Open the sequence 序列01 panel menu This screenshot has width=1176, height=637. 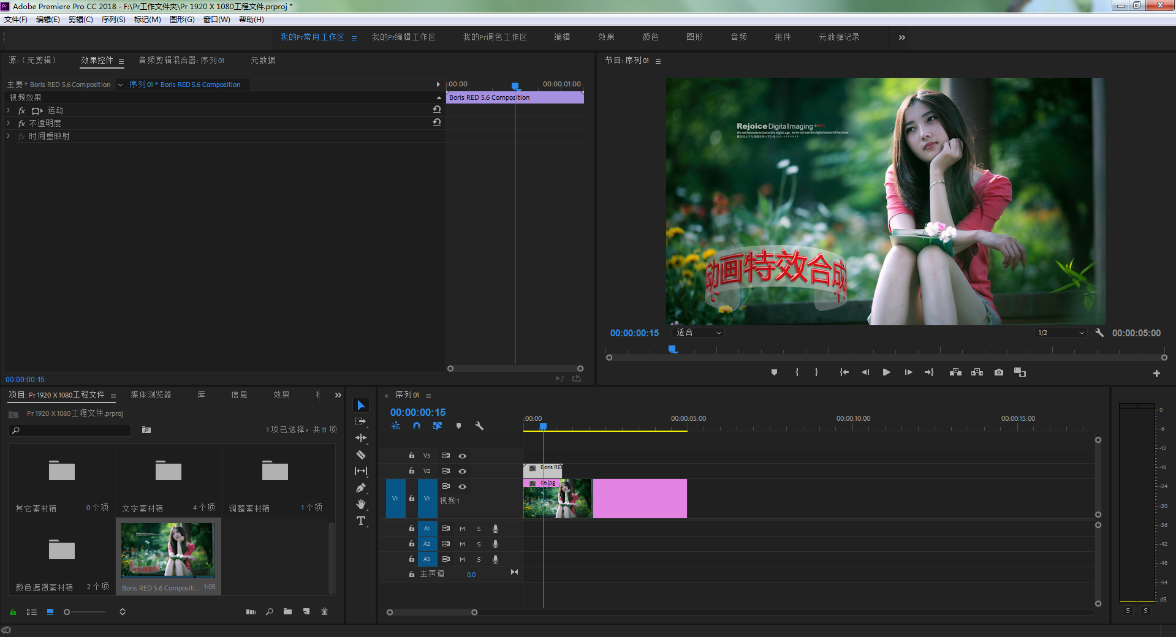pos(428,396)
